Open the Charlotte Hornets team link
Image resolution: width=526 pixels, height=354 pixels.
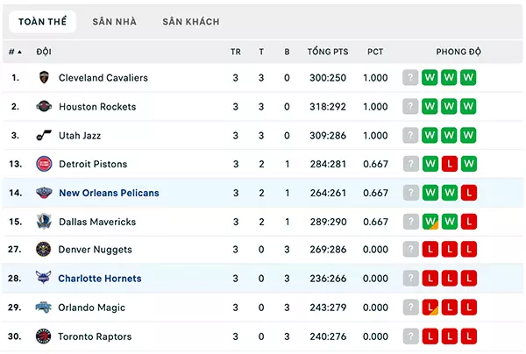click(100, 279)
